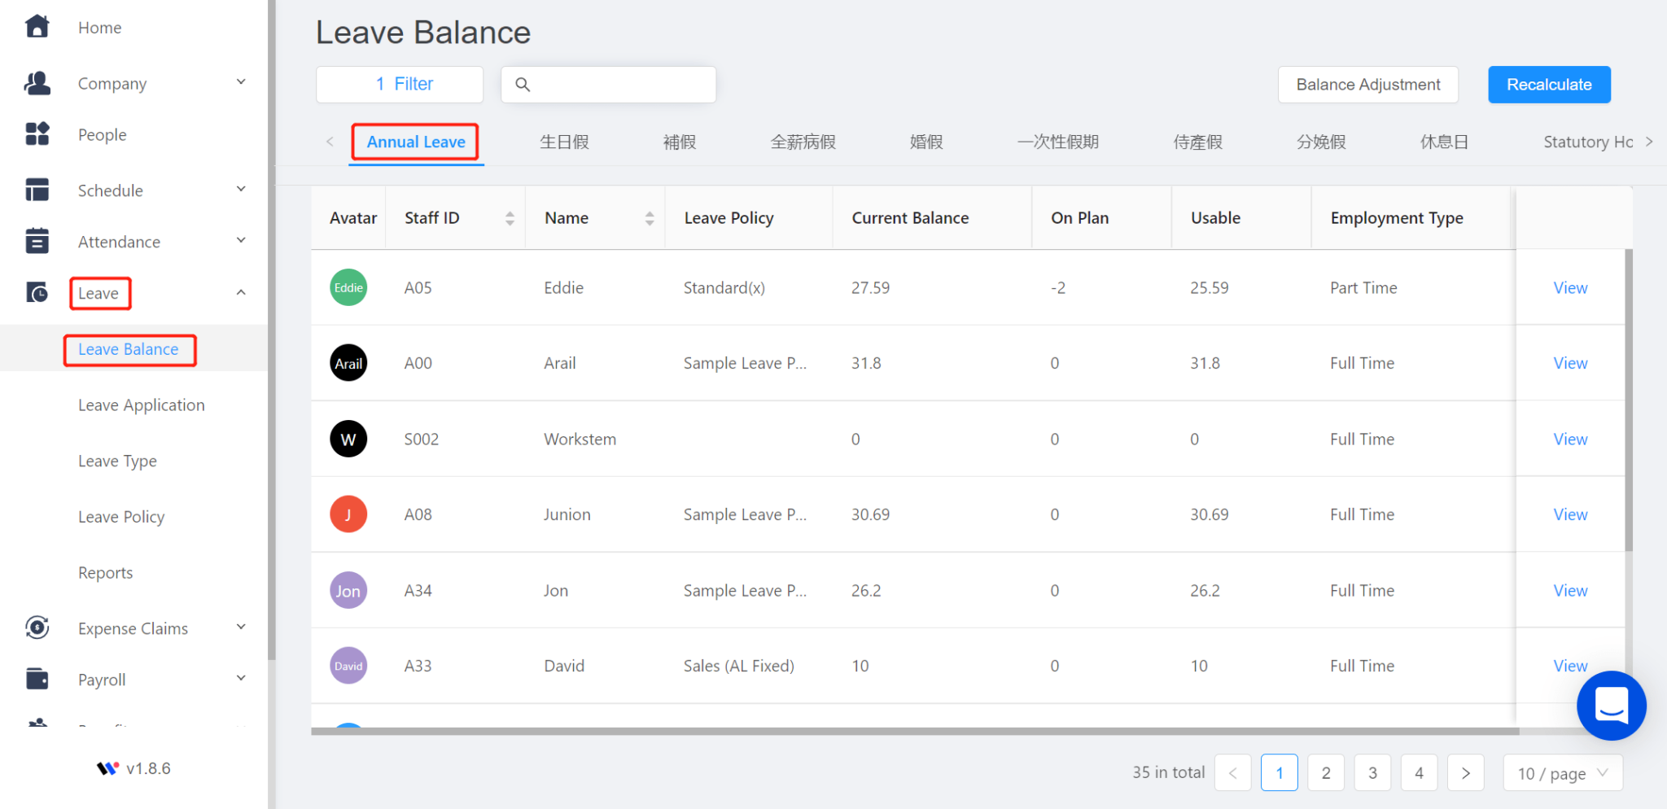1667x809 pixels.
Task: Click the Home icon in sidebar
Action: point(37,27)
